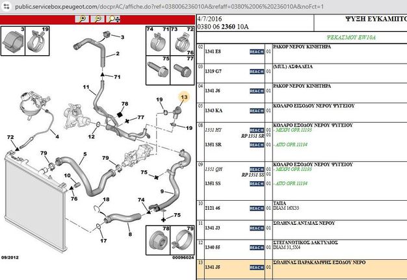Click REACH badge for part 1351 SR

(257, 145)
